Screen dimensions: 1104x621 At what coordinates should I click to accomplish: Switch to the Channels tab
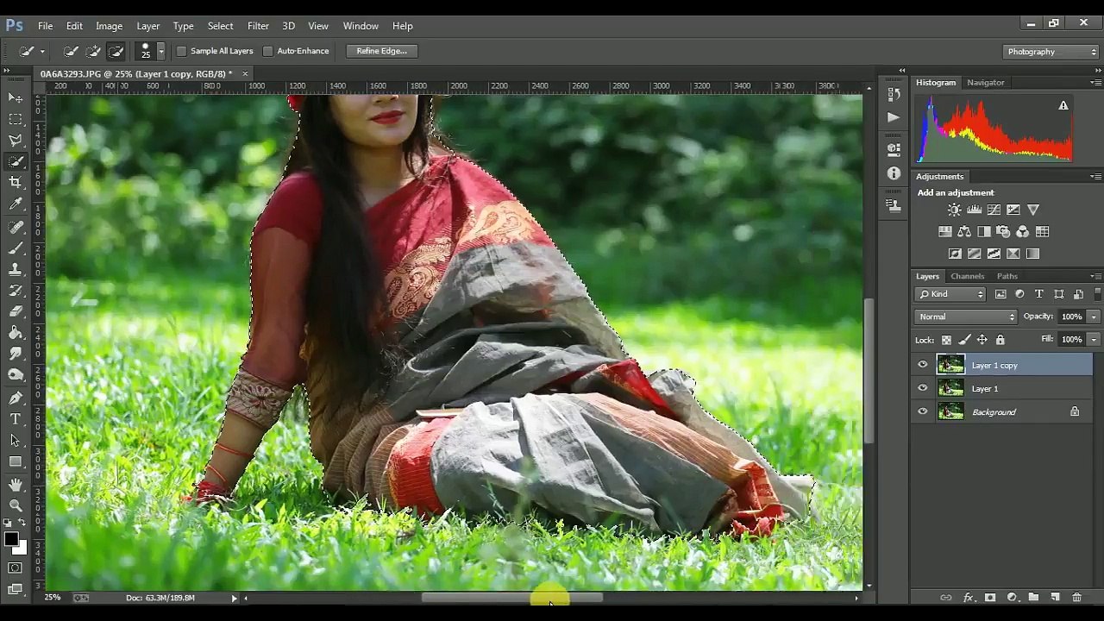point(967,276)
